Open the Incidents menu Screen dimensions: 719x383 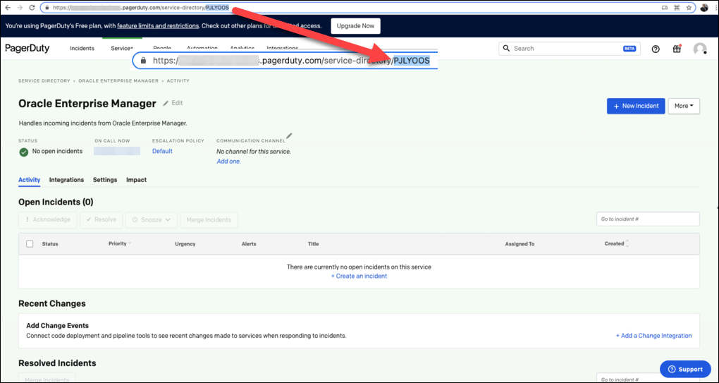[x=82, y=48]
